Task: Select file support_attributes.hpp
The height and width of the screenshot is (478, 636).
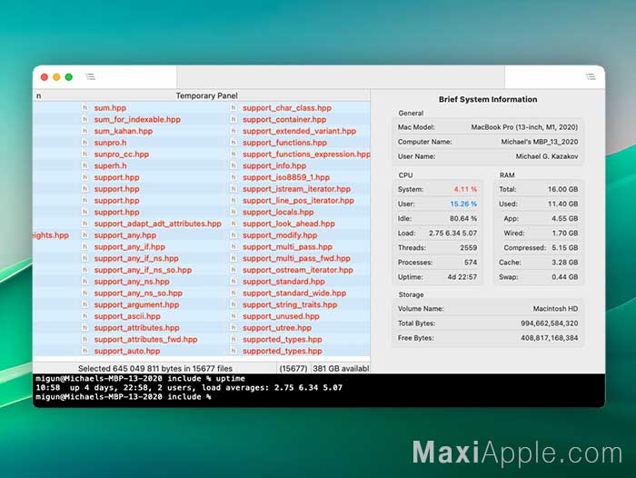Action: point(136,328)
